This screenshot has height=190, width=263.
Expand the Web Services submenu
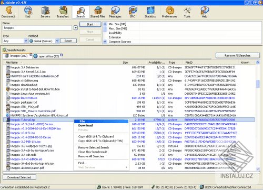click(102, 167)
